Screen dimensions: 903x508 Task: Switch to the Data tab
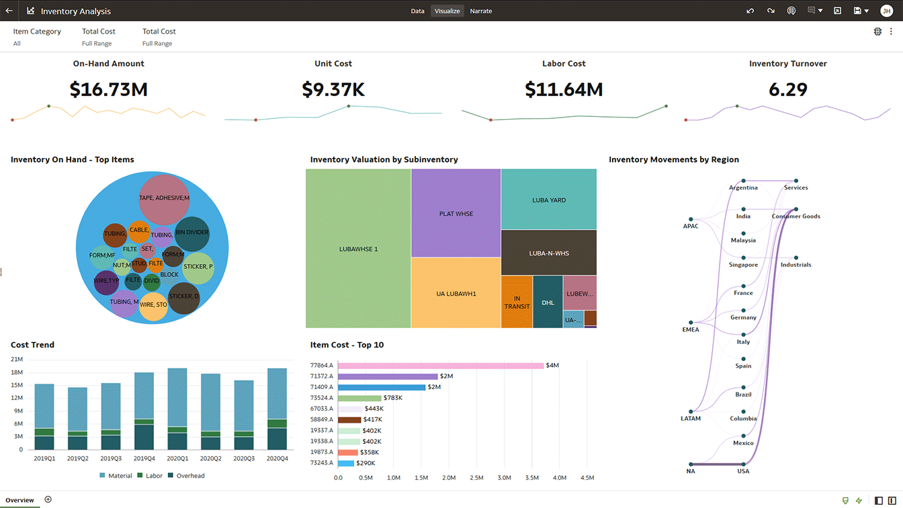[417, 11]
